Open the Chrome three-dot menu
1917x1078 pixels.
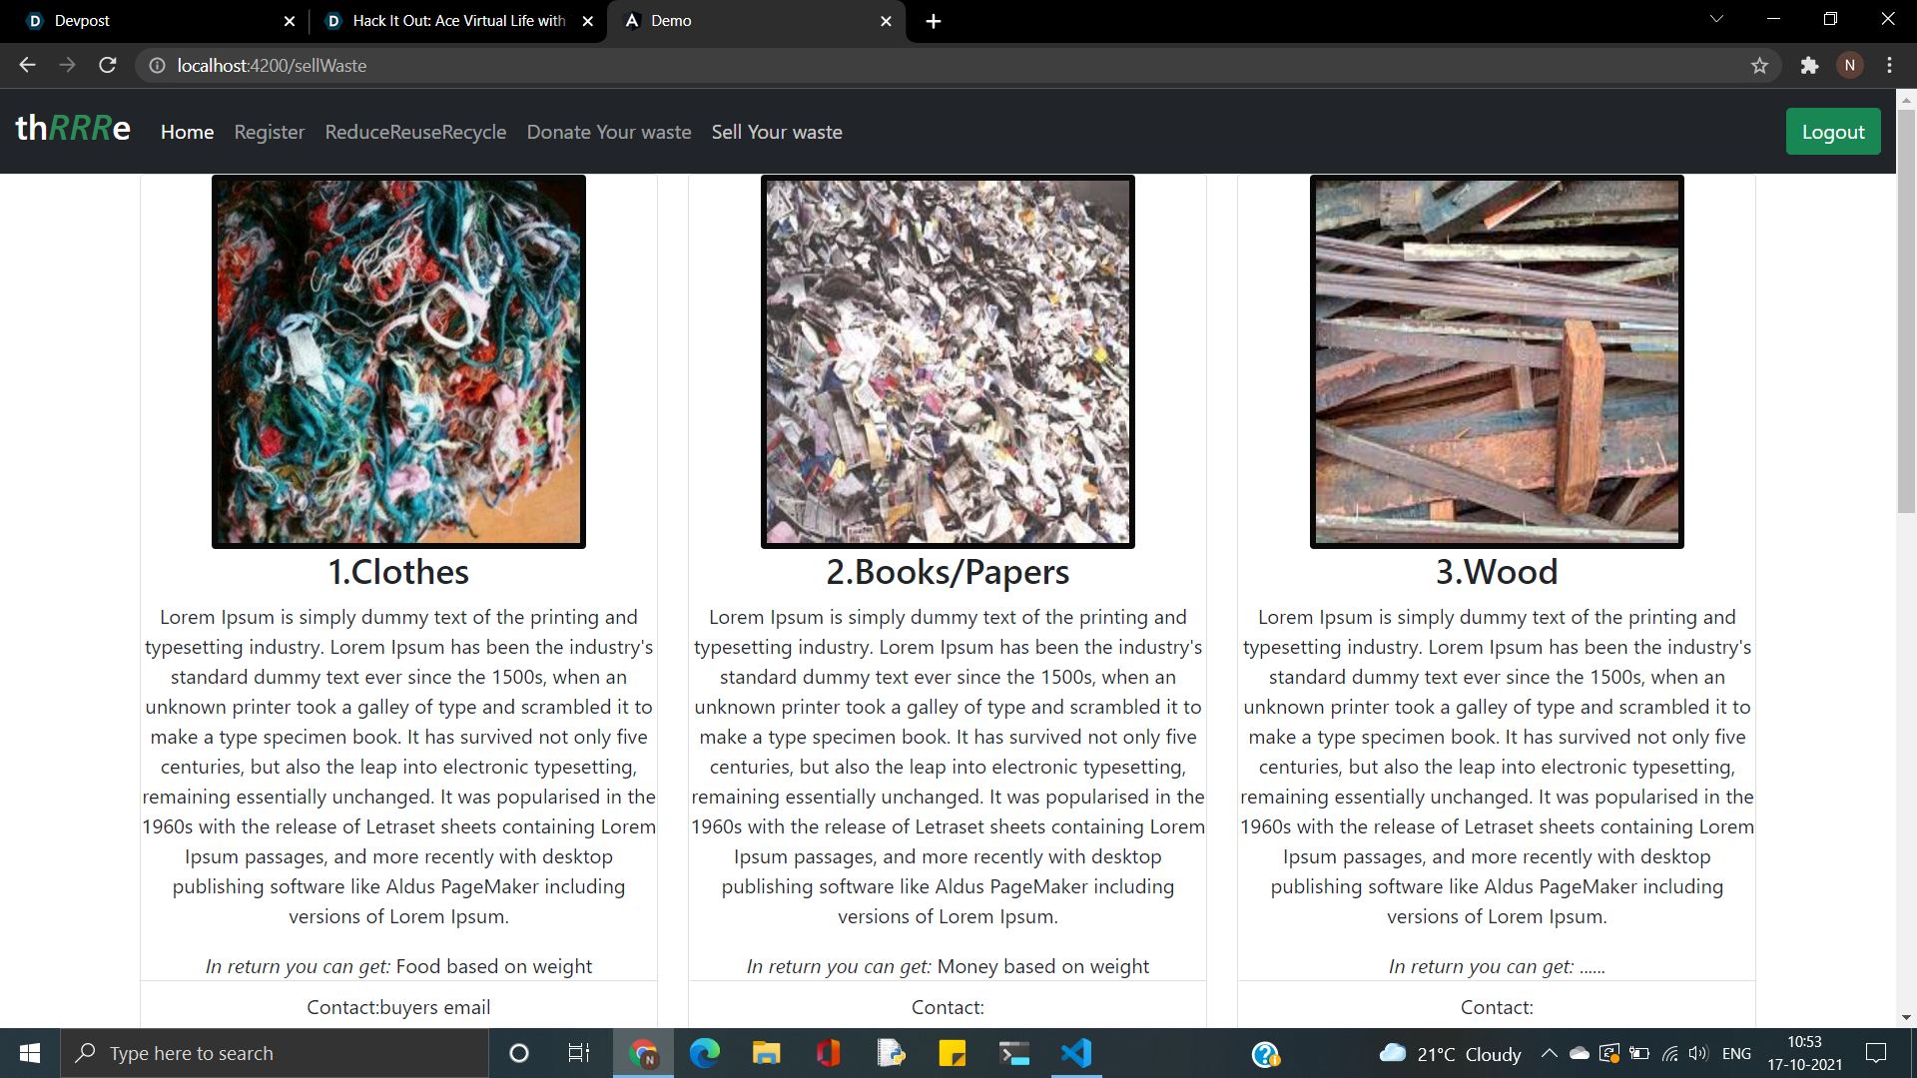point(1889,66)
